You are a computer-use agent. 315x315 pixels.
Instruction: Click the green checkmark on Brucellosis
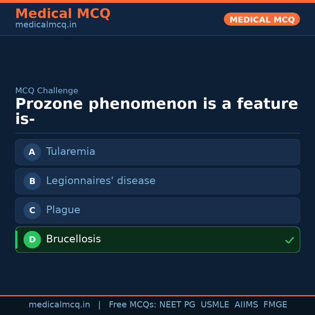290,240
